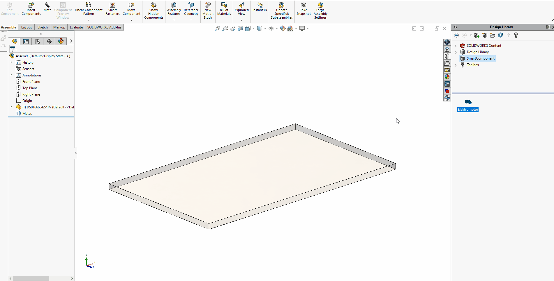Switch to the SOLIDWORKS Add-Ins tab
Viewport: 554px width, 281px height.
click(x=104, y=27)
